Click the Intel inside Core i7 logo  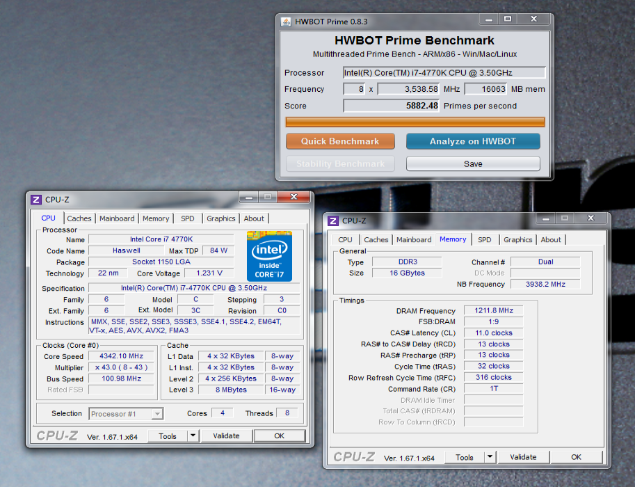tap(269, 256)
